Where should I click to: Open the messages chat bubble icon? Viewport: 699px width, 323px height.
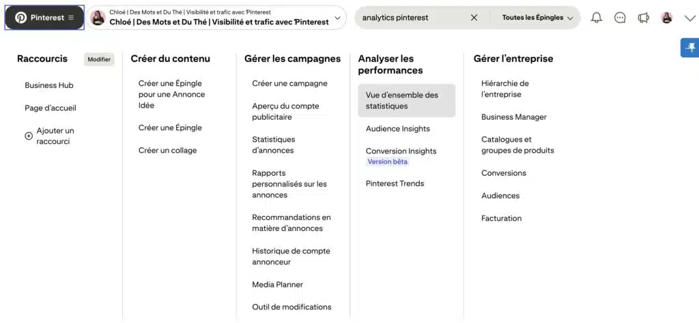point(620,18)
